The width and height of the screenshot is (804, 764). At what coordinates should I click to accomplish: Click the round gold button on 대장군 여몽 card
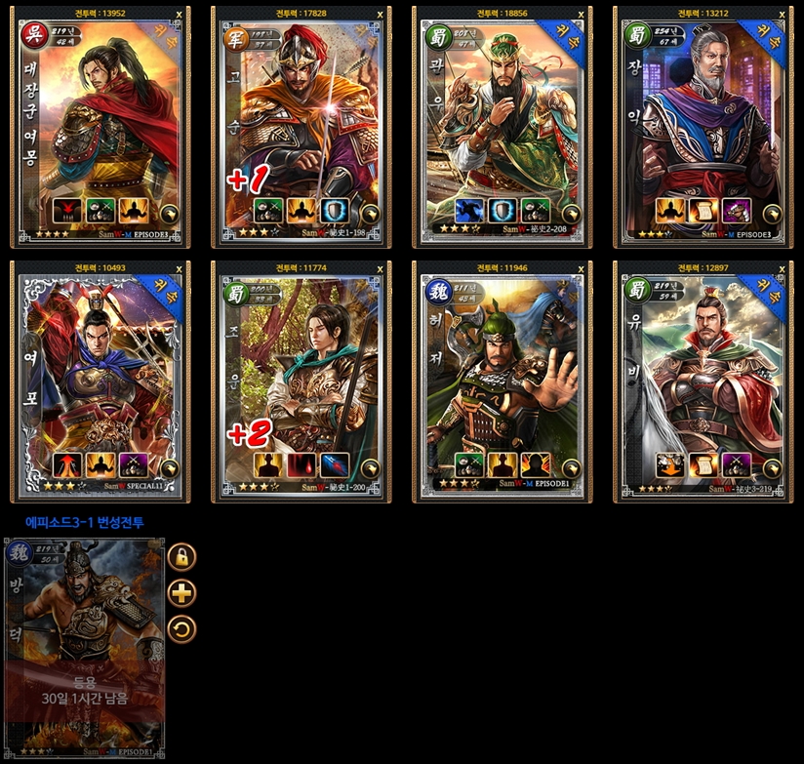point(170,214)
